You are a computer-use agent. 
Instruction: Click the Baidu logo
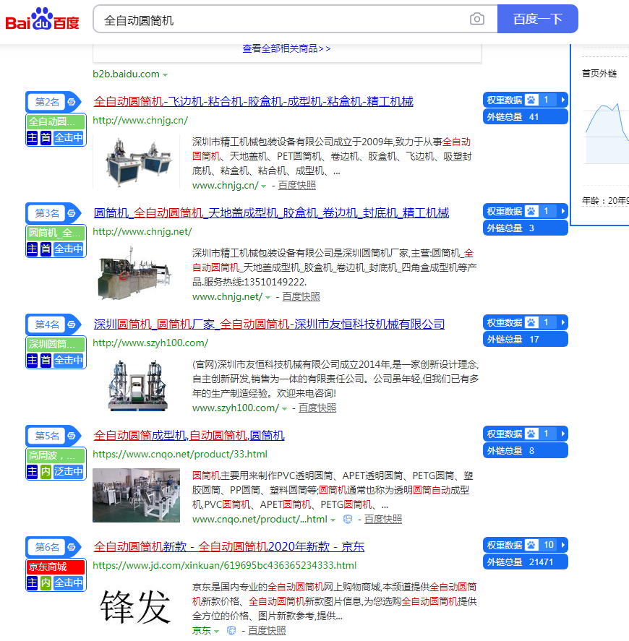[42, 19]
